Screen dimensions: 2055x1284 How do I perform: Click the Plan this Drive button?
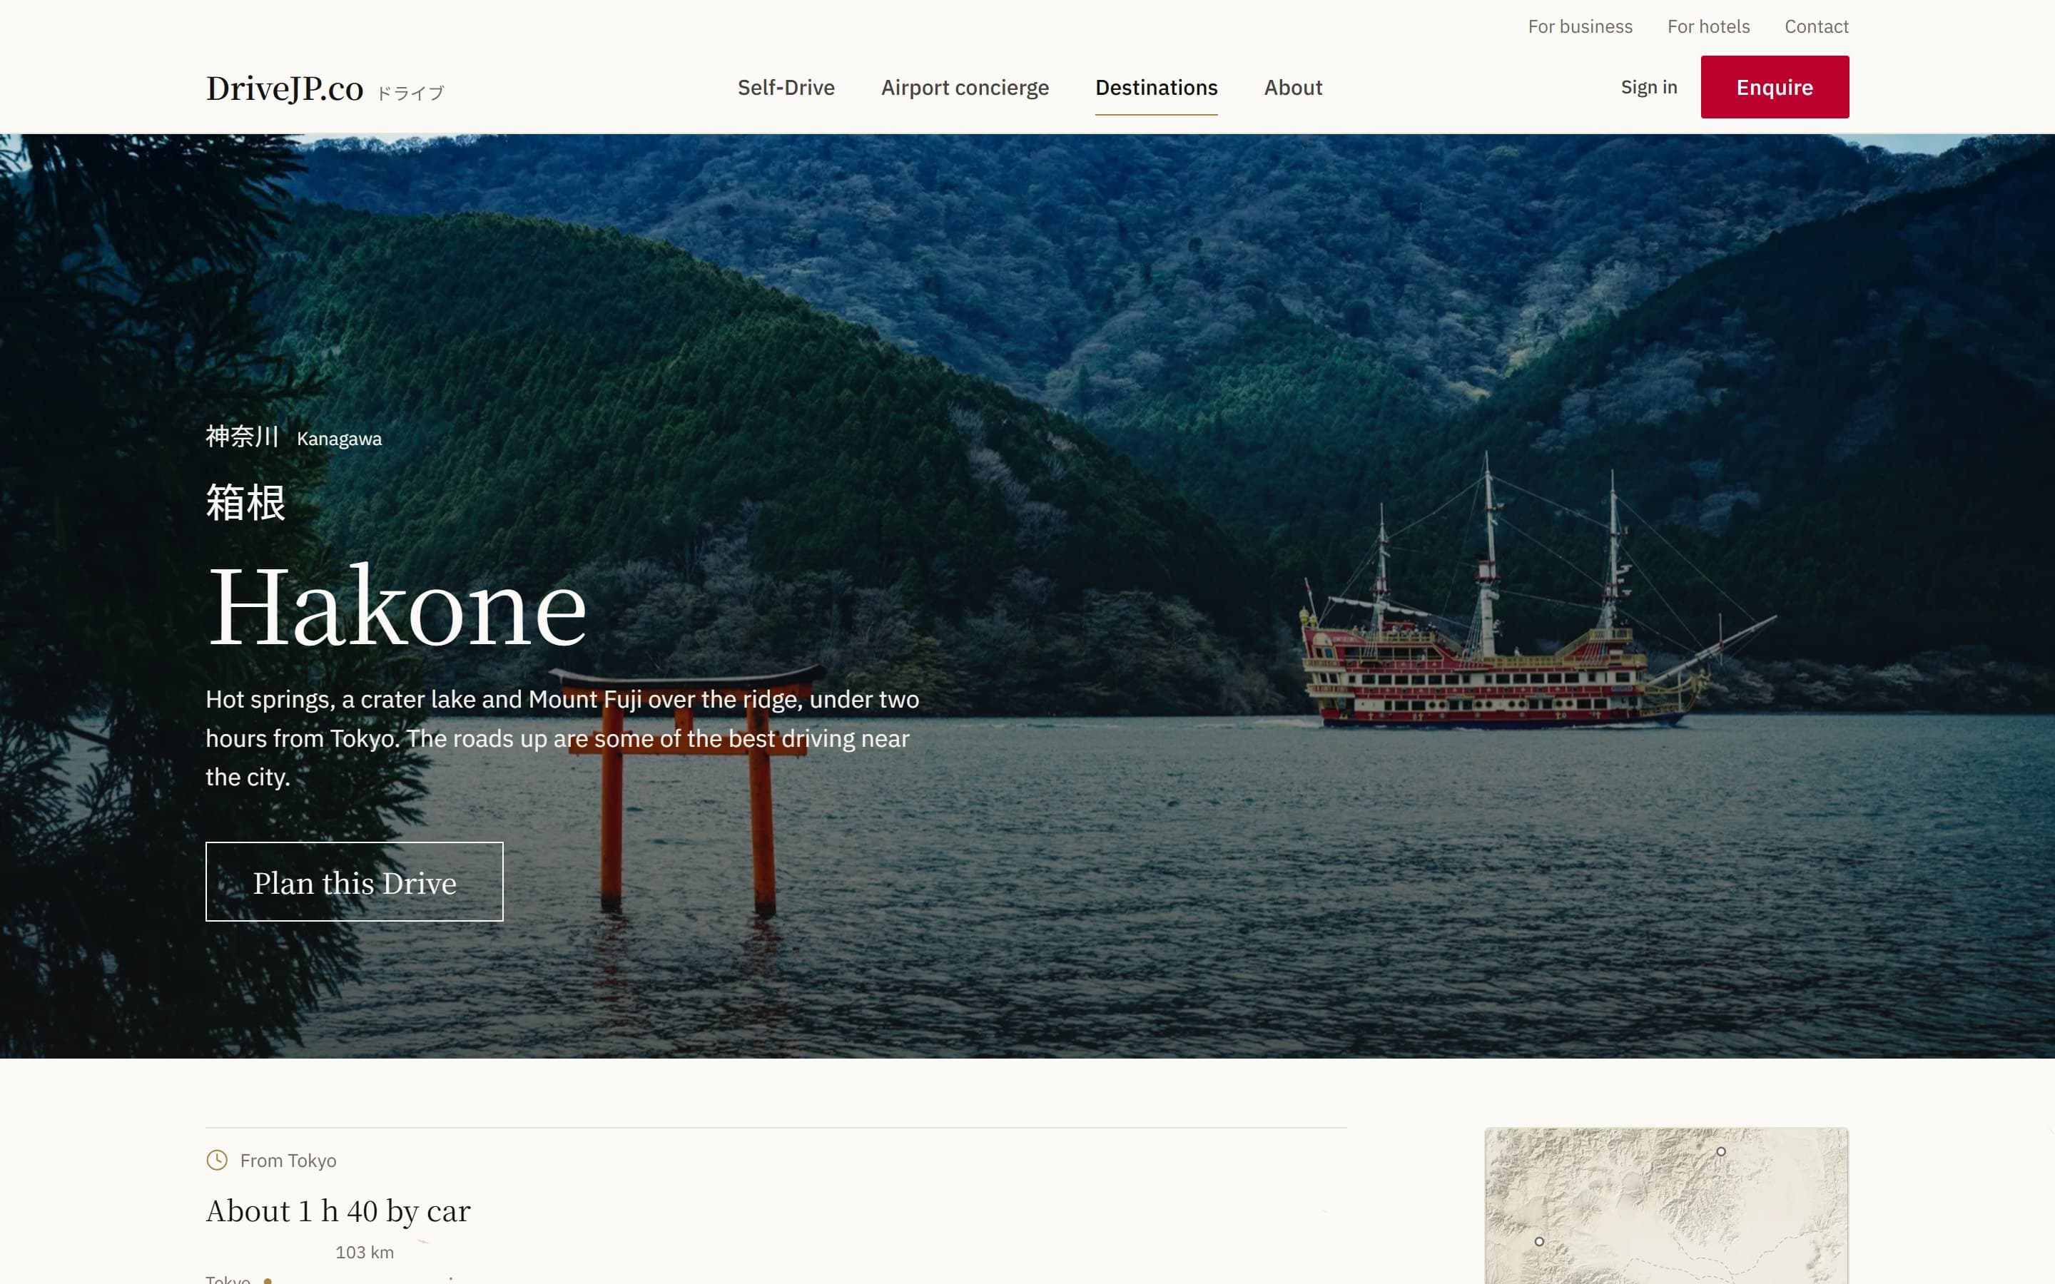354,882
